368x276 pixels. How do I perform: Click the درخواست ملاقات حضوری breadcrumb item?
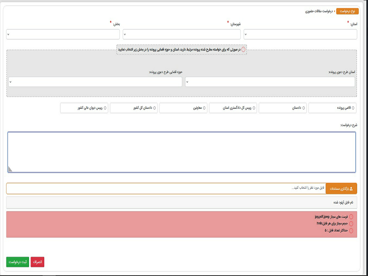click(319, 11)
